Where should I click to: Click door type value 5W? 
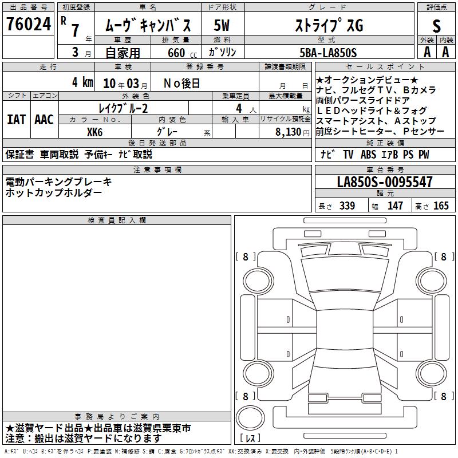[x=222, y=25]
